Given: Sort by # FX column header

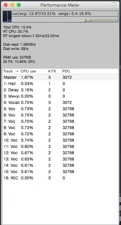Looking at the screenshot, I should [x=54, y=71].
